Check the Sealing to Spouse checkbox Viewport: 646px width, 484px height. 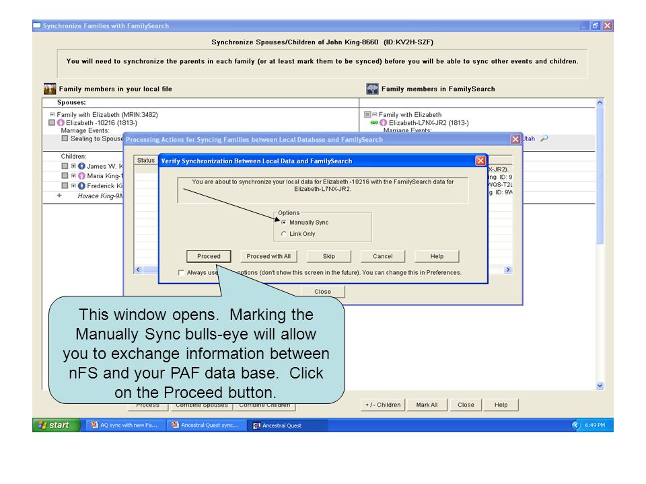click(x=65, y=138)
